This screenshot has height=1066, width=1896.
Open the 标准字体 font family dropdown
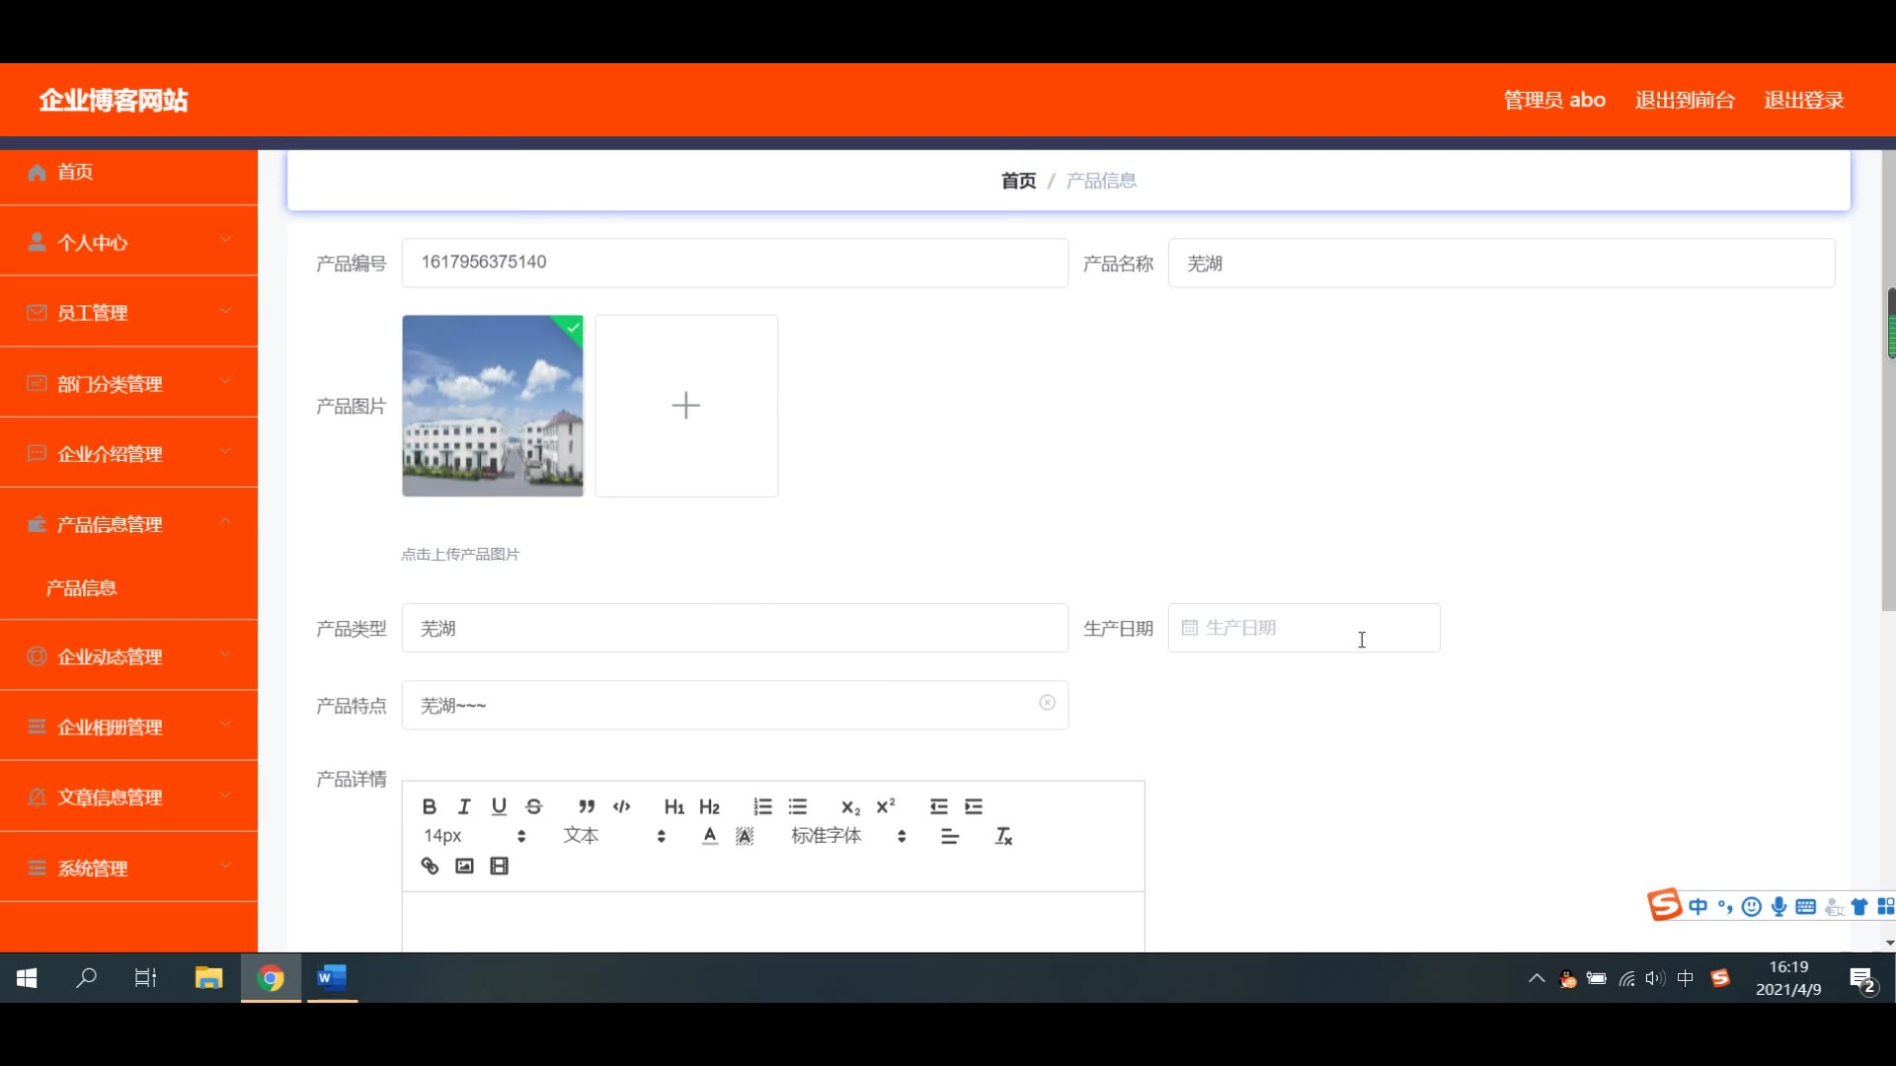pyautogui.click(x=847, y=836)
